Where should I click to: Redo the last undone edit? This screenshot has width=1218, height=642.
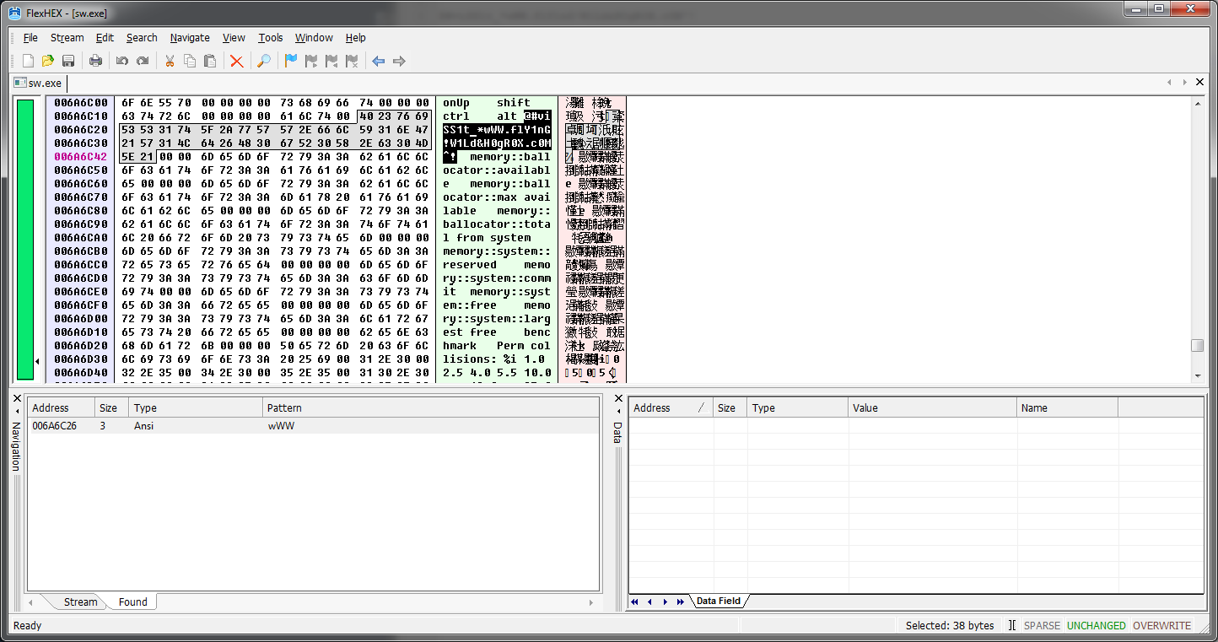point(143,61)
